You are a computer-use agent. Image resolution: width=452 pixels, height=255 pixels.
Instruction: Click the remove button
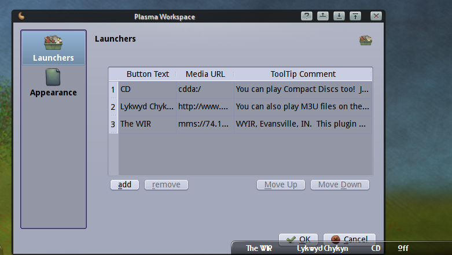click(166, 184)
